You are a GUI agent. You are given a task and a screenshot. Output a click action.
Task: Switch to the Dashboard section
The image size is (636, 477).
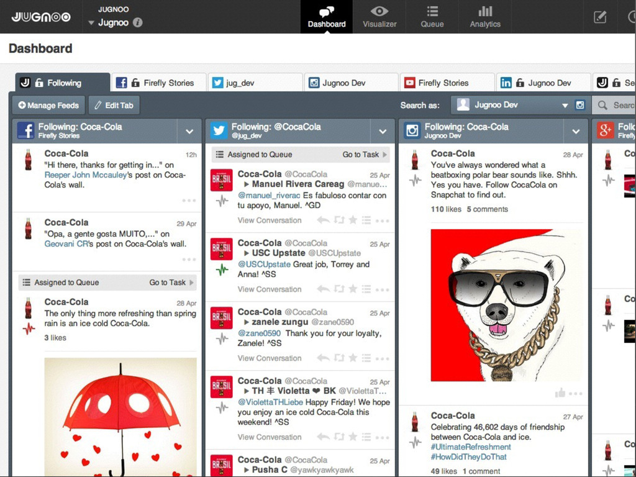pos(327,17)
